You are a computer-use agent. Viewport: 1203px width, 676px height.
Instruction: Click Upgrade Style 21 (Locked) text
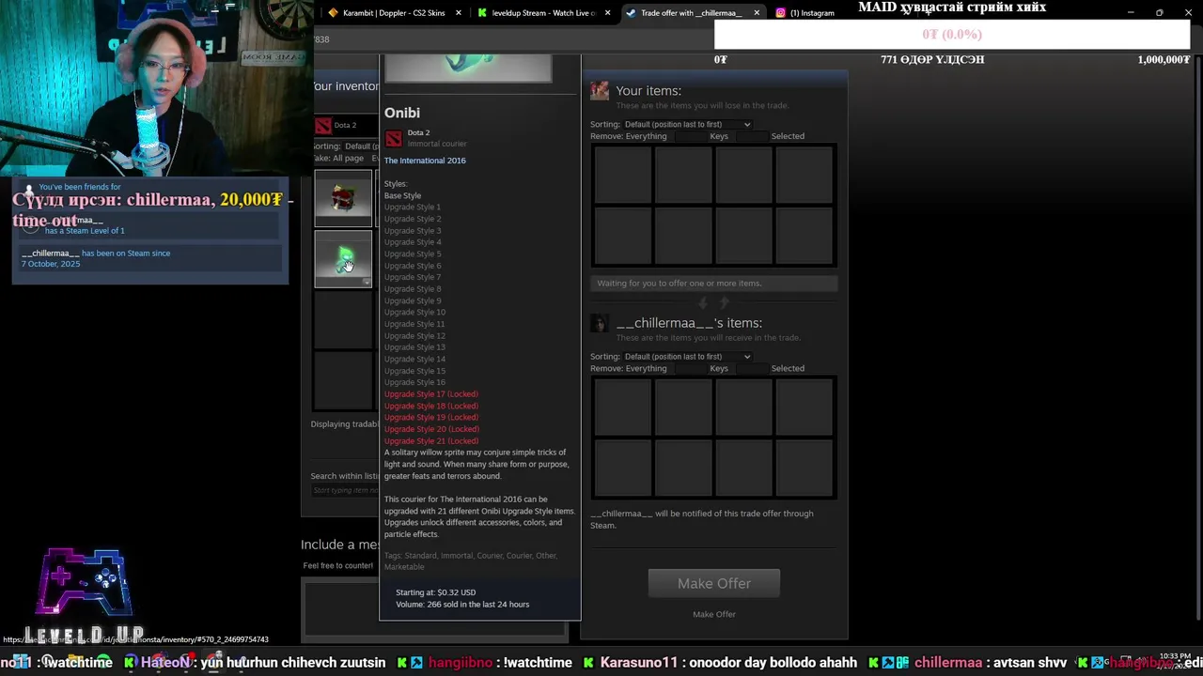(430, 441)
